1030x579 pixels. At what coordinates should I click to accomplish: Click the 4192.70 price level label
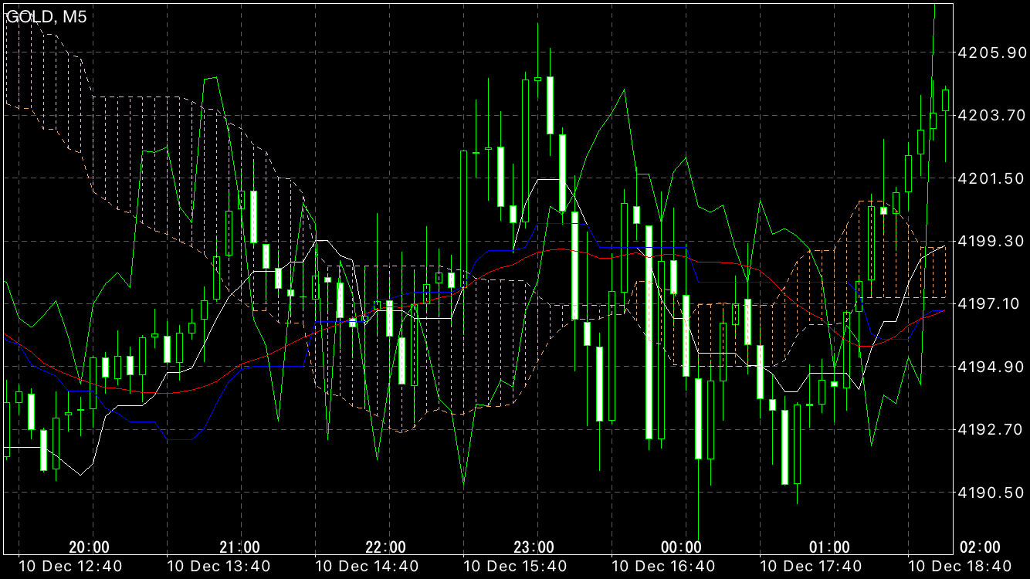click(x=990, y=429)
